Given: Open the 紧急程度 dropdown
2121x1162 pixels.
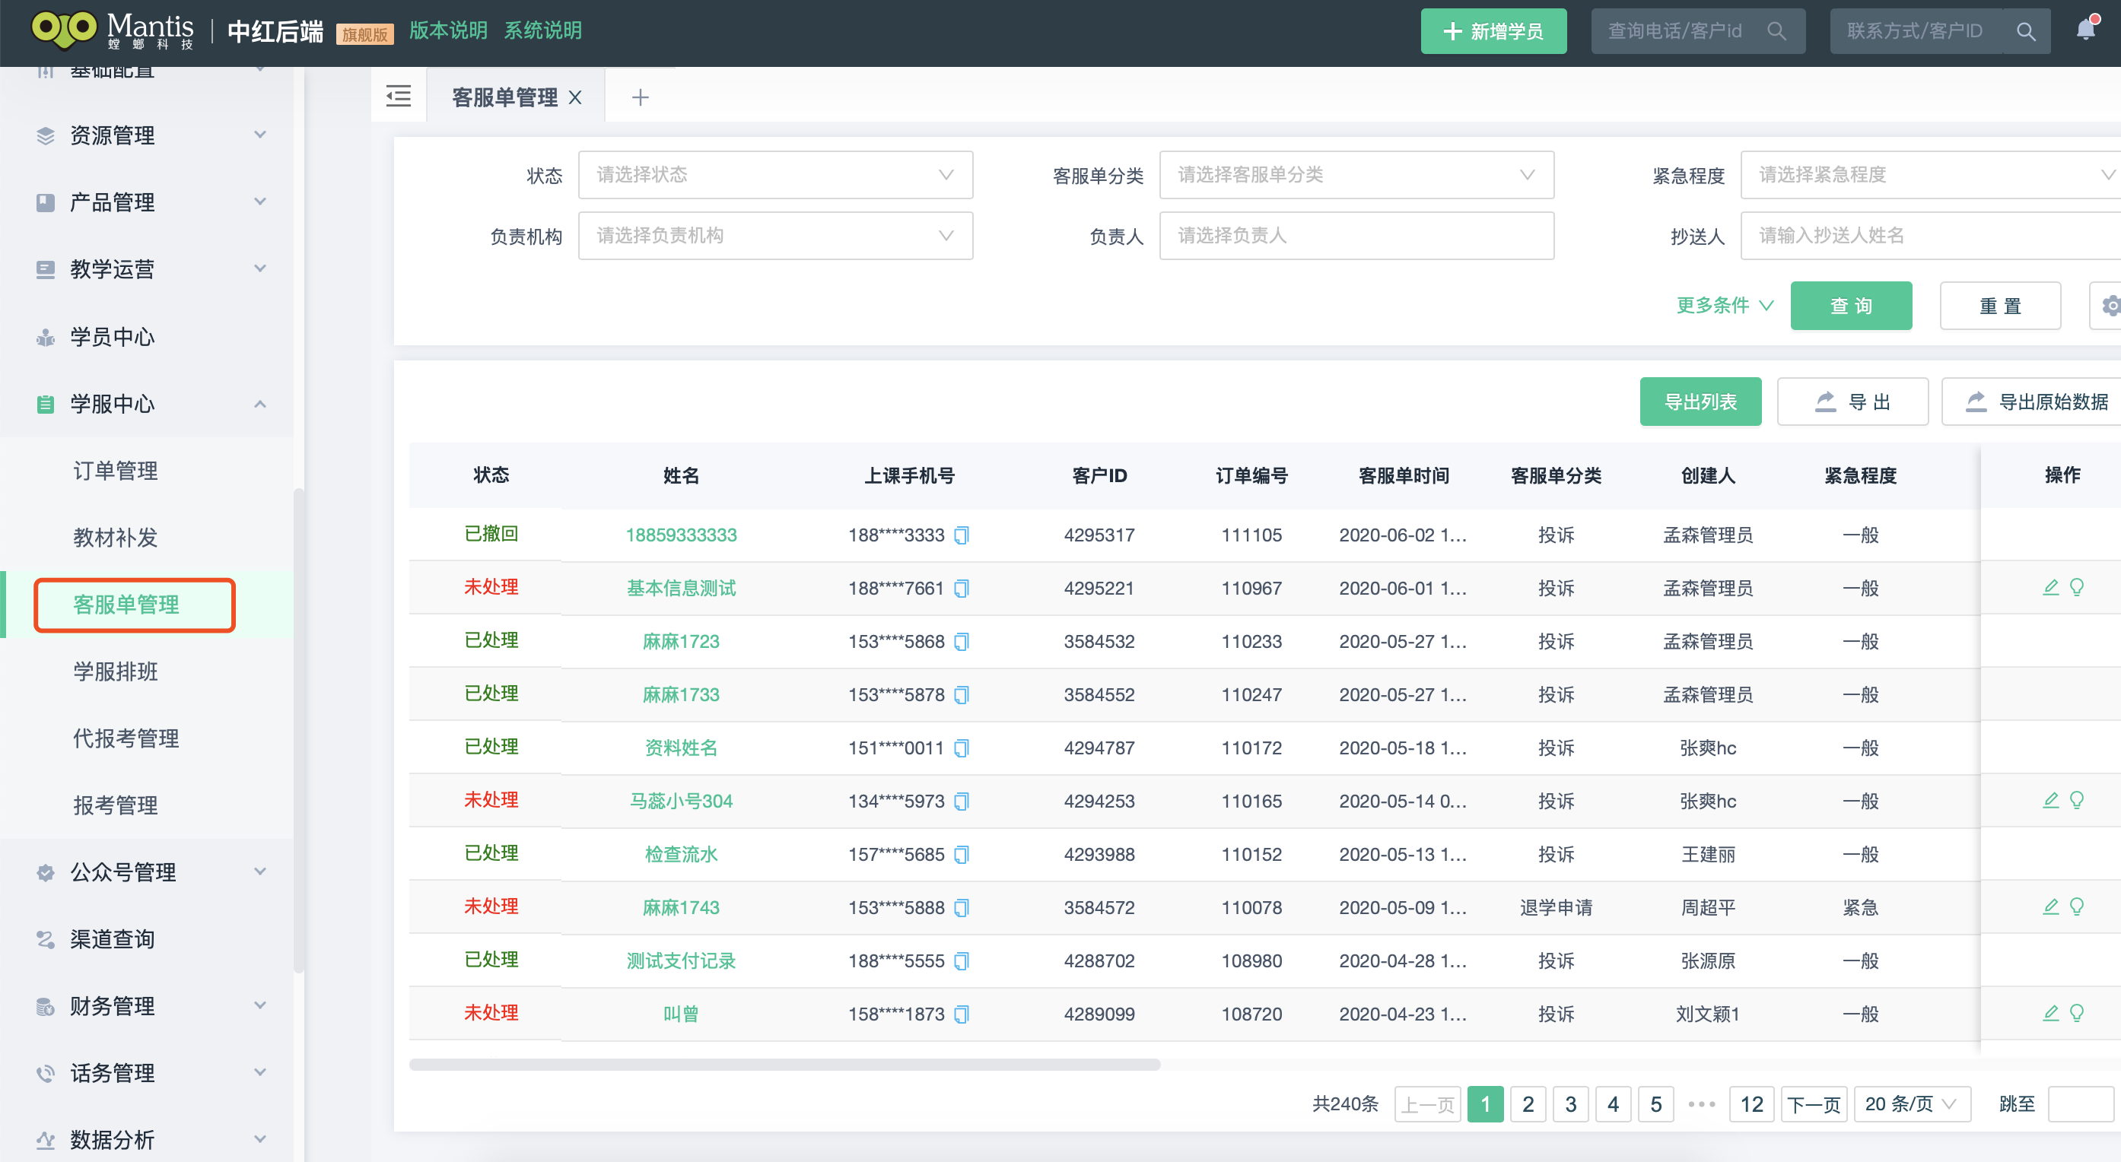Looking at the screenshot, I should 1931,174.
